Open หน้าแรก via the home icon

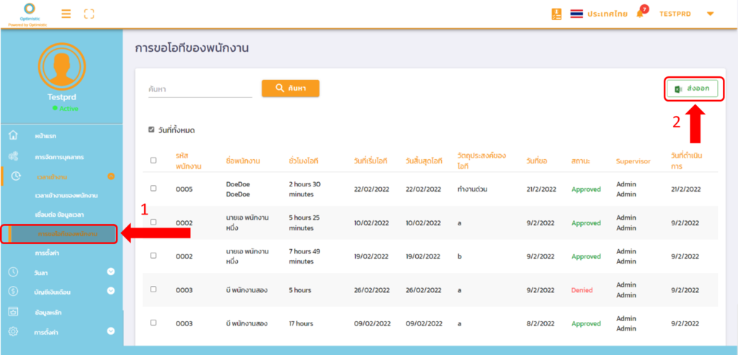pos(13,135)
